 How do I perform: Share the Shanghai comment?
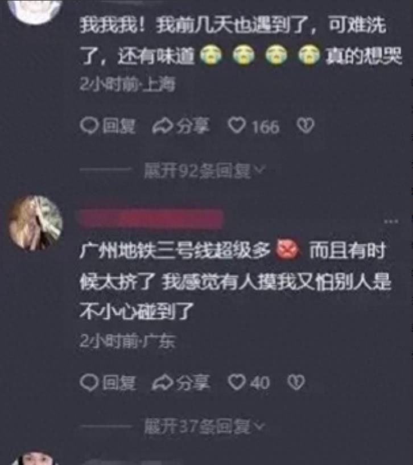pos(181,126)
